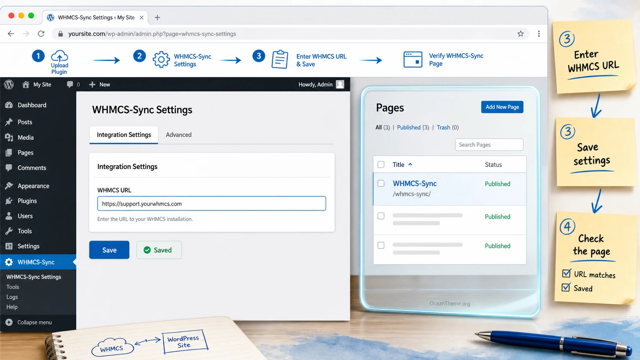This screenshot has width=640, height=360.
Task: Click Add New Page button
Action: click(x=502, y=107)
